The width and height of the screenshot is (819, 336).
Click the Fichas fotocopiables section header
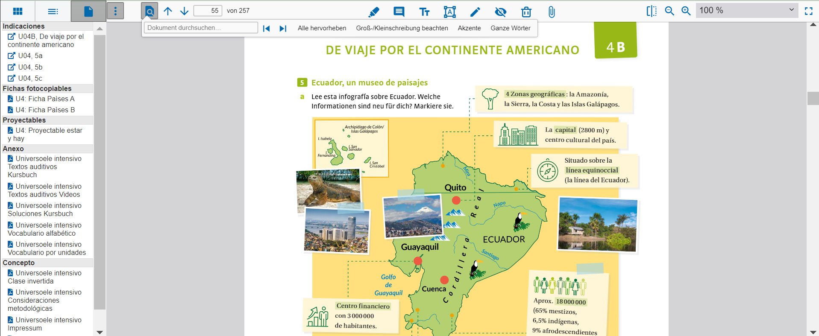47,88
